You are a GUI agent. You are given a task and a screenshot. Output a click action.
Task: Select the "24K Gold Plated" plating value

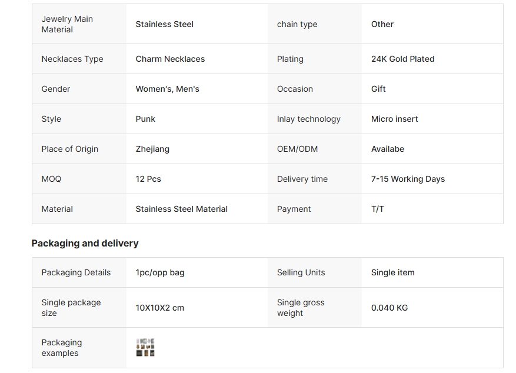402,59
